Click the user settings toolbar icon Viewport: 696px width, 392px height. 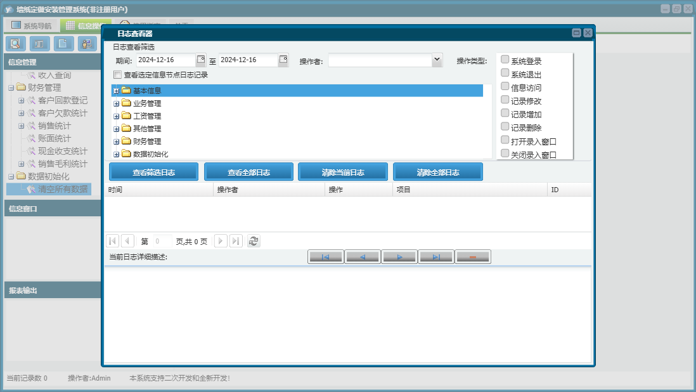[87, 44]
